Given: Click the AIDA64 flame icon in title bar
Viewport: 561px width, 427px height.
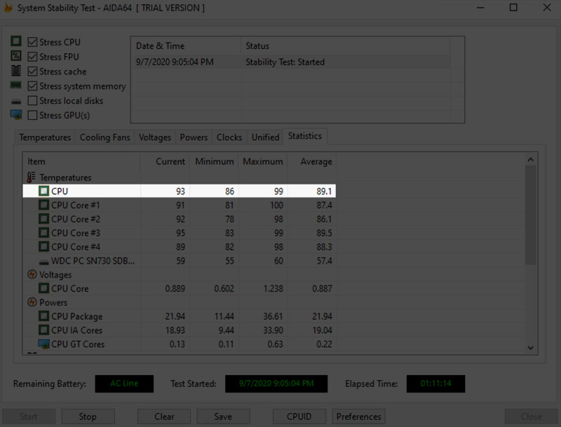Looking at the screenshot, I should coord(8,8).
